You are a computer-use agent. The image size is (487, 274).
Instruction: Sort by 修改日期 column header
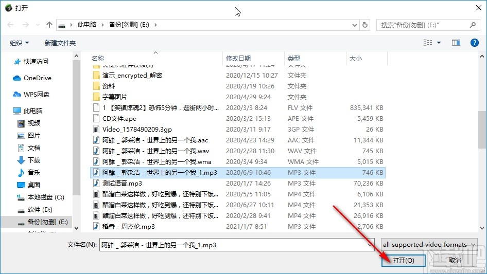(238, 58)
